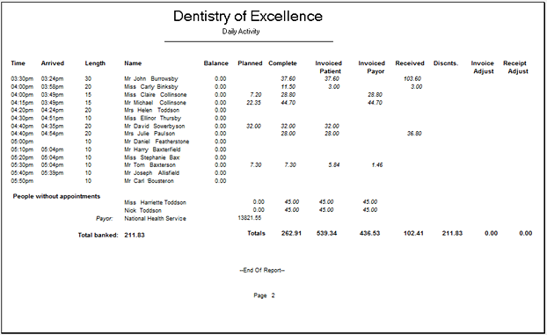The width and height of the screenshot is (547, 335).
Task: Click the National Health Service payor
Action: (x=156, y=218)
